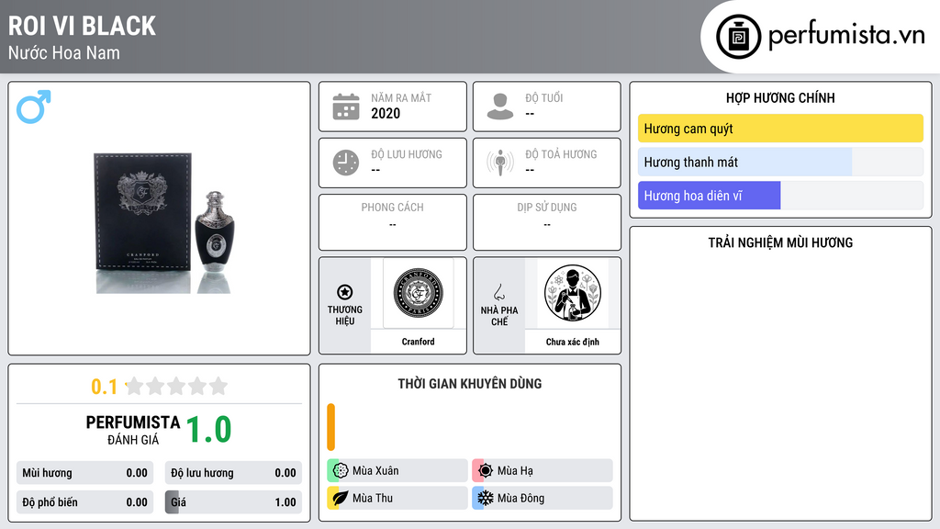The height and width of the screenshot is (529, 940).
Task: Click the NĂM RA MẮT label
Action: pyautogui.click(x=401, y=97)
